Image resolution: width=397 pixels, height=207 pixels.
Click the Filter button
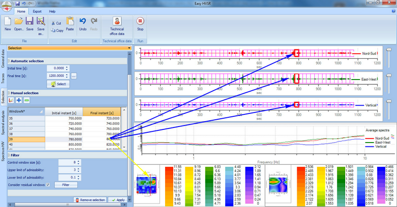click(x=66, y=185)
